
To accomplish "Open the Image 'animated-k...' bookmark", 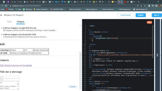I will click(41, 9).
